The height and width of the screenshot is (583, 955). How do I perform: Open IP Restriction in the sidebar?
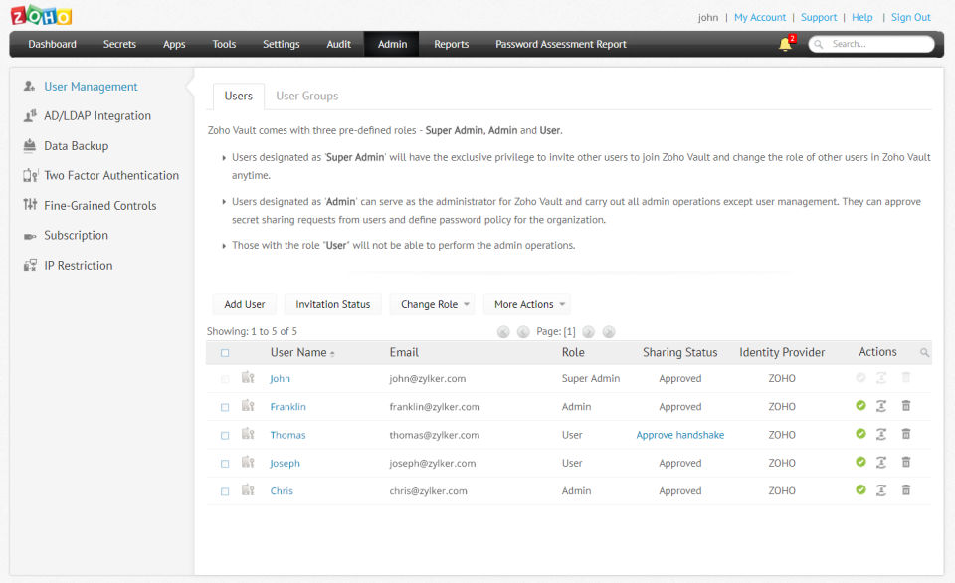point(78,265)
